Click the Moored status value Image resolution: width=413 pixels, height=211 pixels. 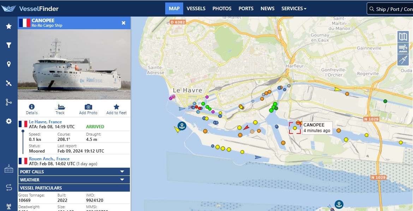tap(37, 151)
